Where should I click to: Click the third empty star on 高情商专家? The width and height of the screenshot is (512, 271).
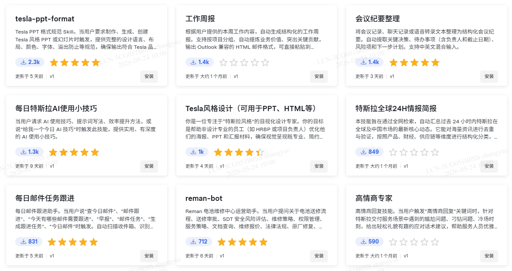coord(414,242)
